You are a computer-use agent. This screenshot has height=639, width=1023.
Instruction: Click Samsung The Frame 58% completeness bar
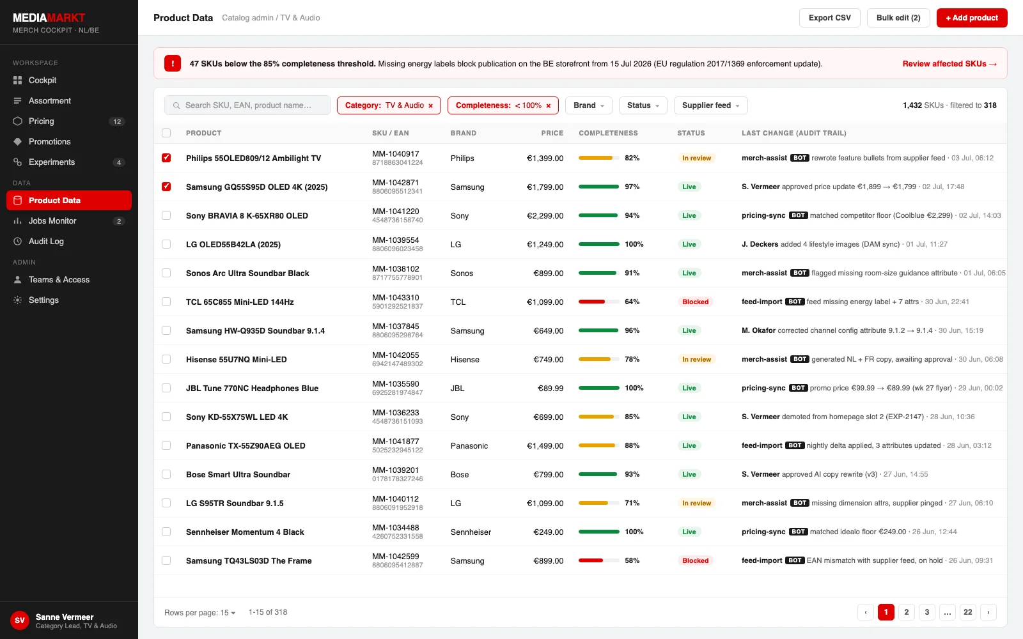599,560
